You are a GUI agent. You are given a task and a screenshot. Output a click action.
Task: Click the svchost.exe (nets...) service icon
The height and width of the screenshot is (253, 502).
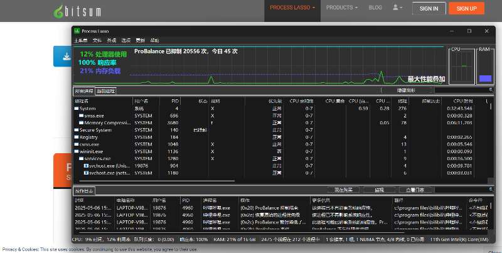(86, 173)
